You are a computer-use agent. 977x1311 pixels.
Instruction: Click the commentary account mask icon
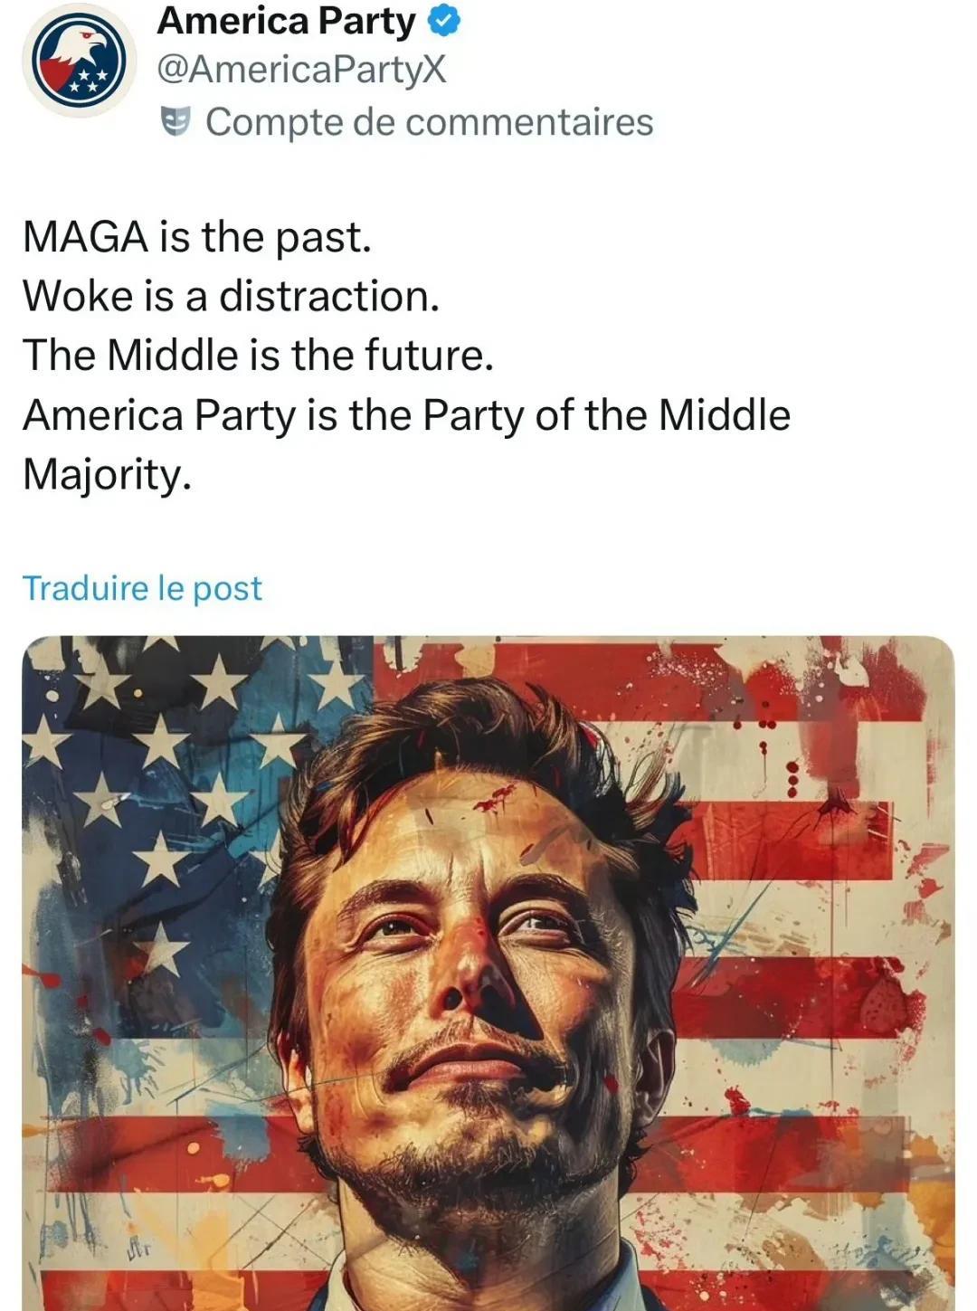pos(177,121)
